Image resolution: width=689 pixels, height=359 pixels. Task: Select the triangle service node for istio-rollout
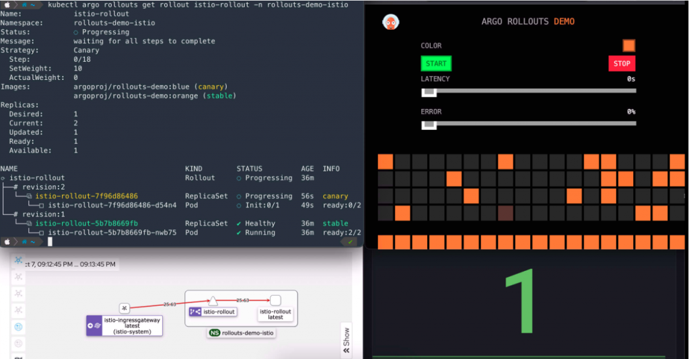213,301
